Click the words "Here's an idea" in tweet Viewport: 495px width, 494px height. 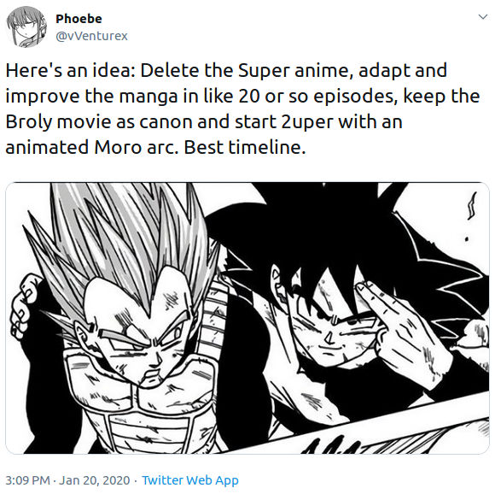click(x=69, y=70)
